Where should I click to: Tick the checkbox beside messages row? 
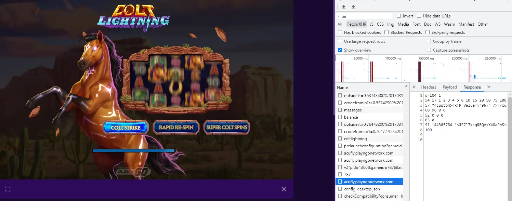[x=340, y=110]
